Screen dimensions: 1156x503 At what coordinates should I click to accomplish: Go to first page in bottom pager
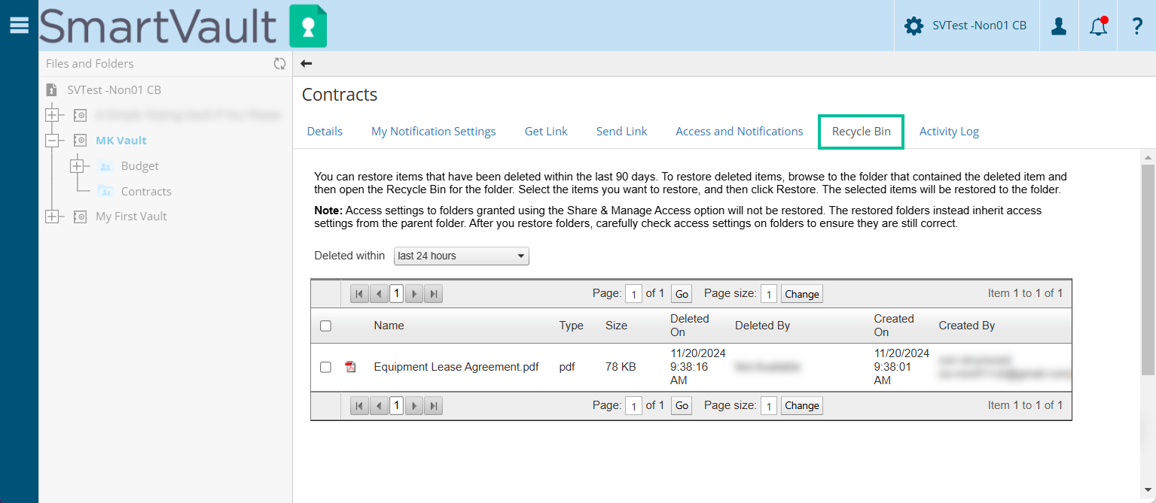(359, 406)
